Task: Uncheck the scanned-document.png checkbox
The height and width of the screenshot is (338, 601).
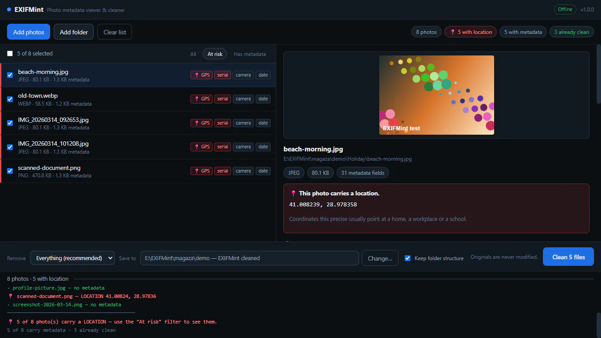Action: tap(10, 171)
